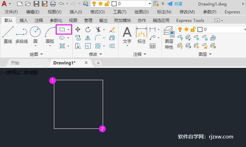Activate the Fillet tool
The image size is (246, 147).
coord(98,38)
